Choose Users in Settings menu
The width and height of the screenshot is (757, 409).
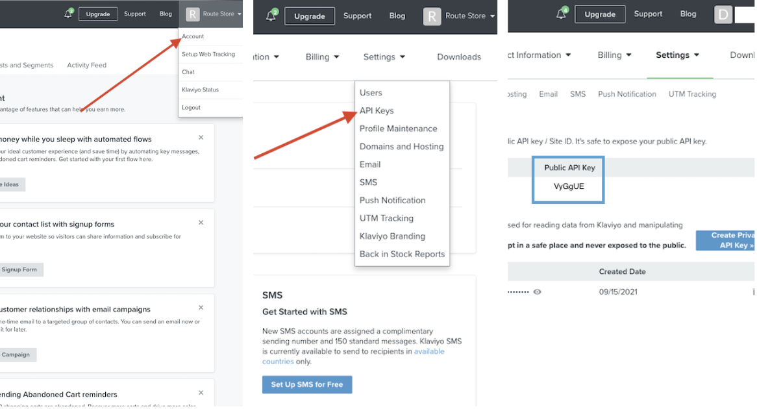pyautogui.click(x=371, y=93)
